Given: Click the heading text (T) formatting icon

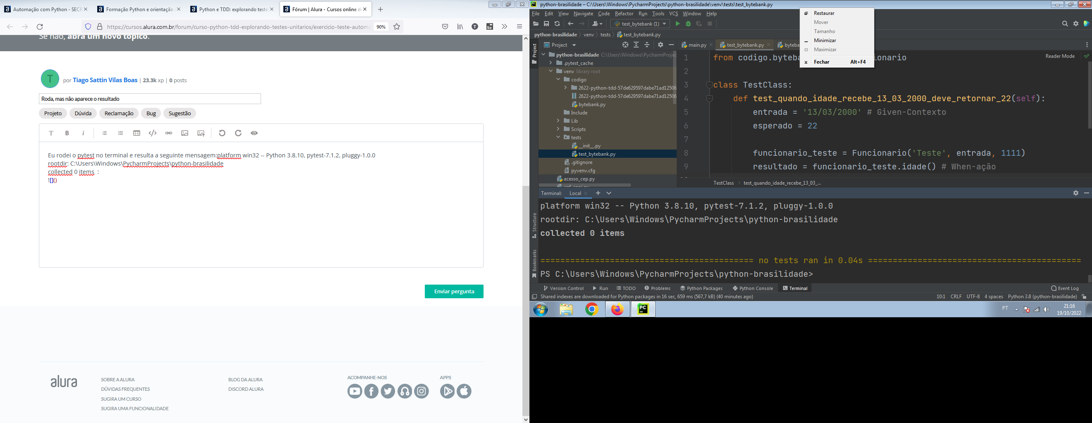Looking at the screenshot, I should (x=51, y=133).
